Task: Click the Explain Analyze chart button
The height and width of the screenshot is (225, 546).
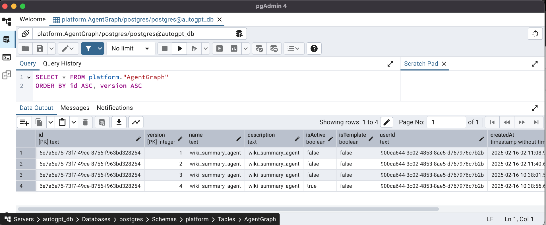Action: click(x=234, y=48)
